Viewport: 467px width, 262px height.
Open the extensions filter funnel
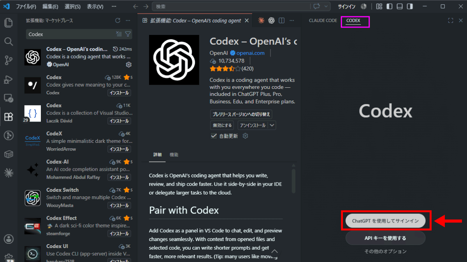click(128, 34)
